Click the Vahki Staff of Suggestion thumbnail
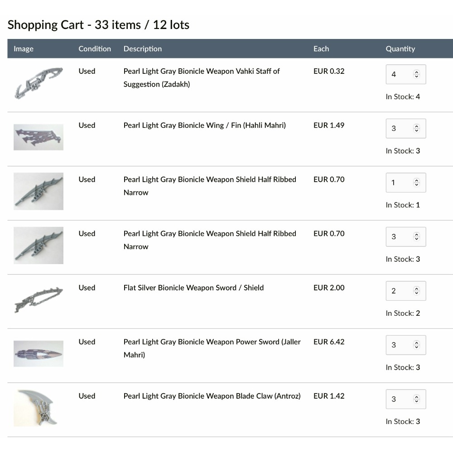This screenshot has width=453, height=453. [39, 83]
